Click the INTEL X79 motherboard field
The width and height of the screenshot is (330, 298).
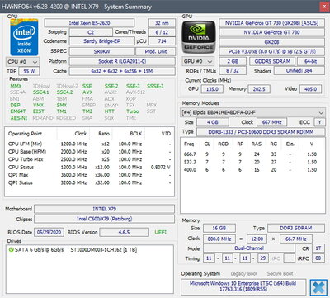click(105, 209)
